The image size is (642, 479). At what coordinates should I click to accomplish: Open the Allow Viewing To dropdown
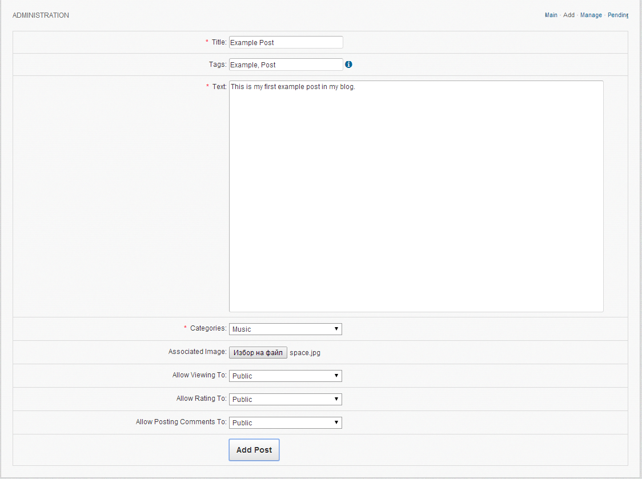[285, 376]
